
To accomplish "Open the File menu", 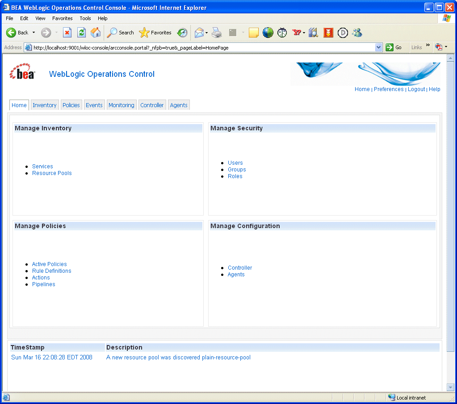I will pos(9,18).
